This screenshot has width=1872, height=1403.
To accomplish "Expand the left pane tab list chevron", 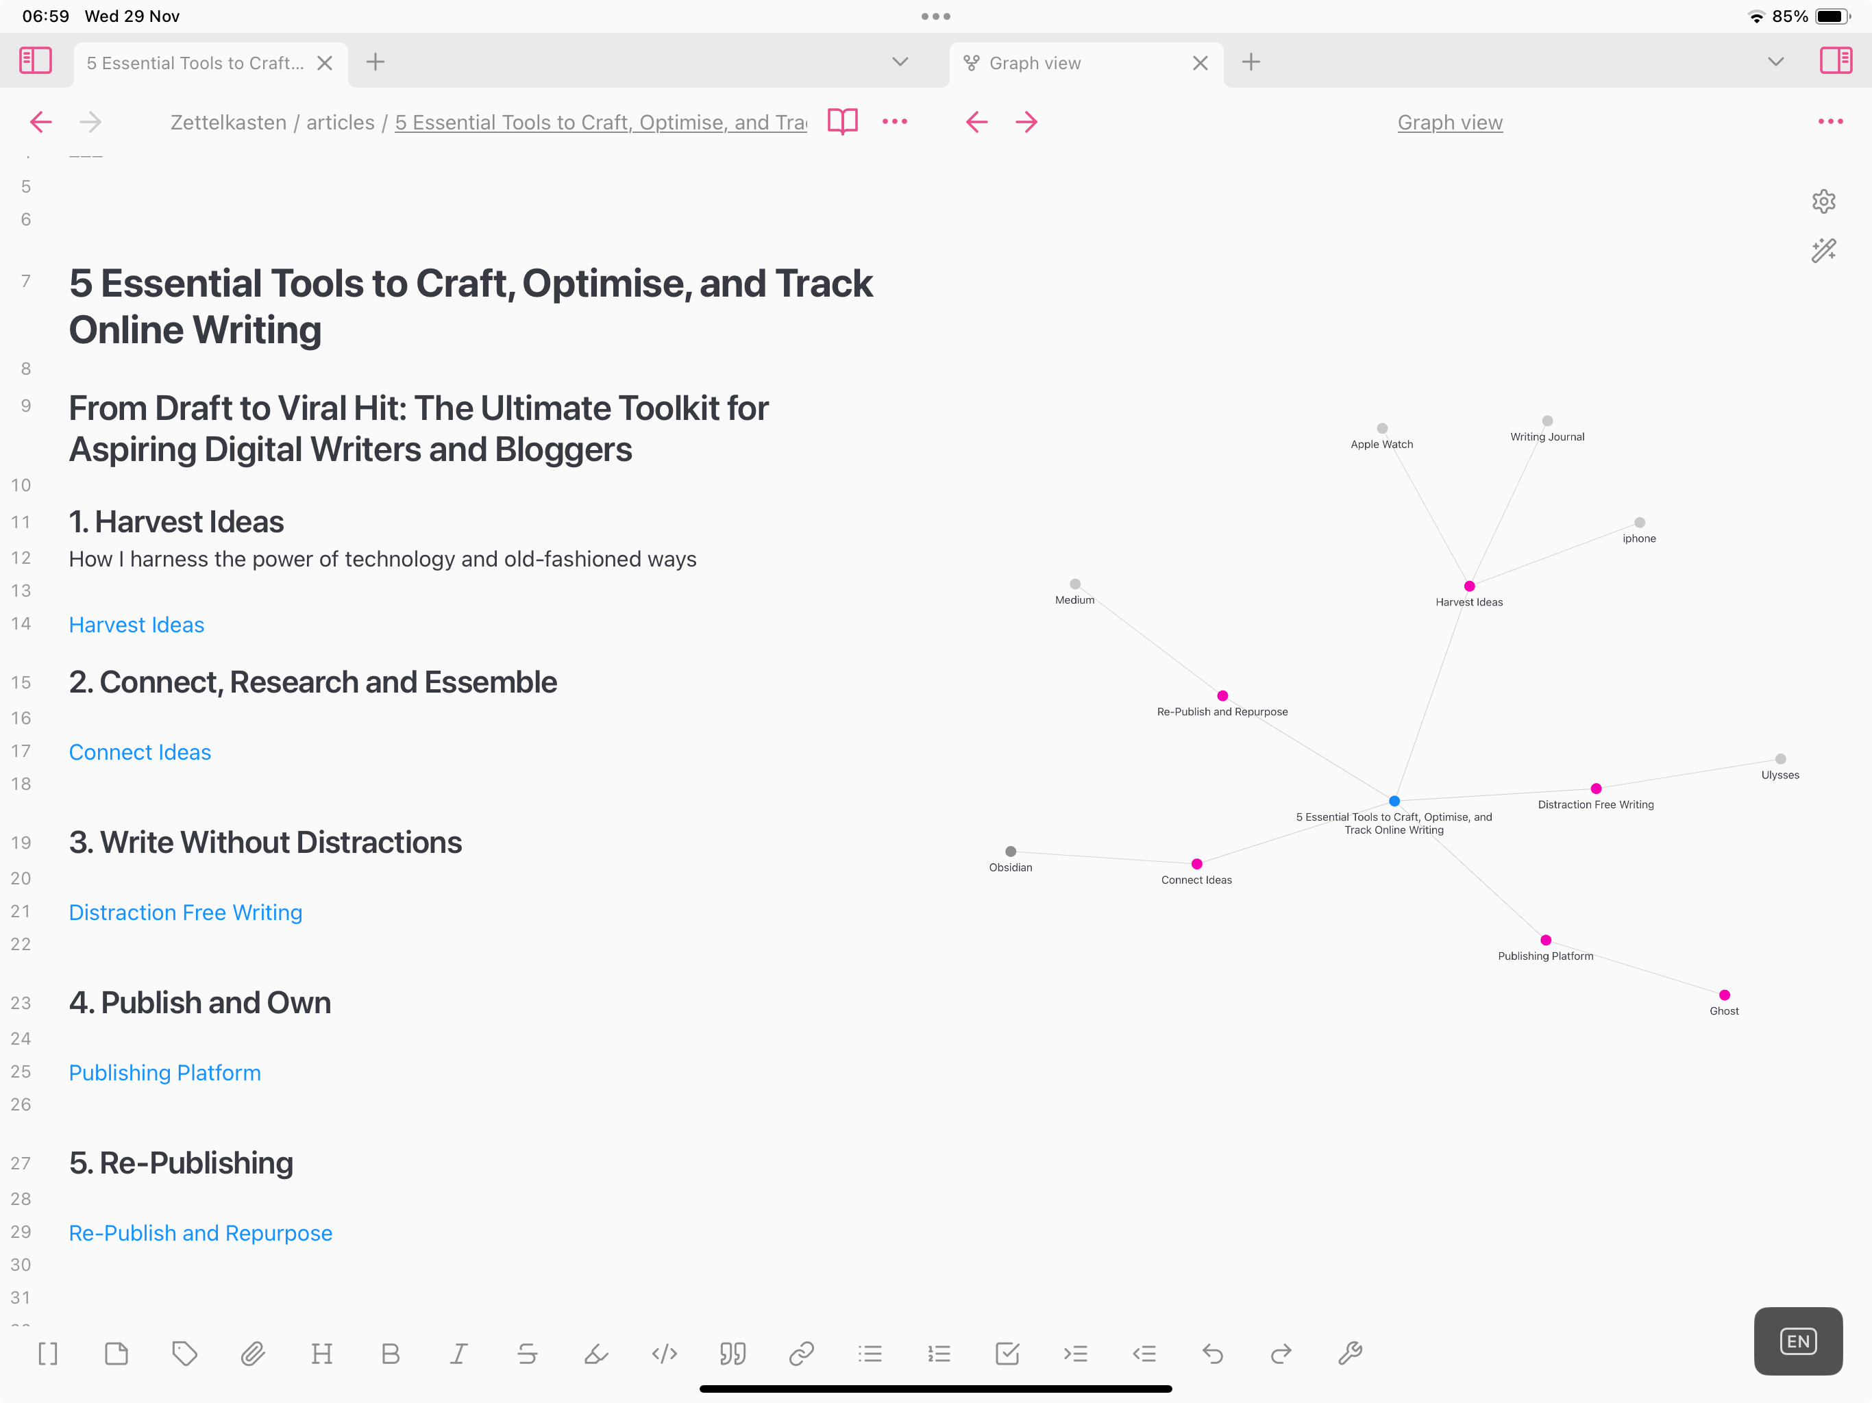I will 900,62.
